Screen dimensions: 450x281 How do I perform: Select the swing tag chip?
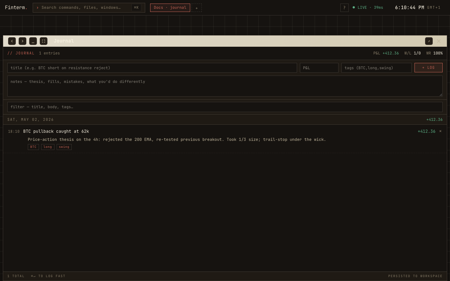64,147
